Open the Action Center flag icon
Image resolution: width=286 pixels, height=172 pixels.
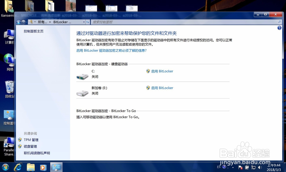[241, 167]
